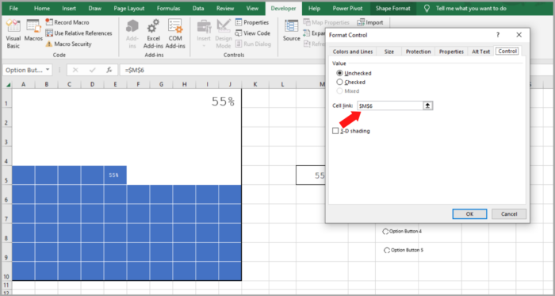Viewport: 555px width, 296px height.
Task: Open control Properties
Action: pos(252,22)
